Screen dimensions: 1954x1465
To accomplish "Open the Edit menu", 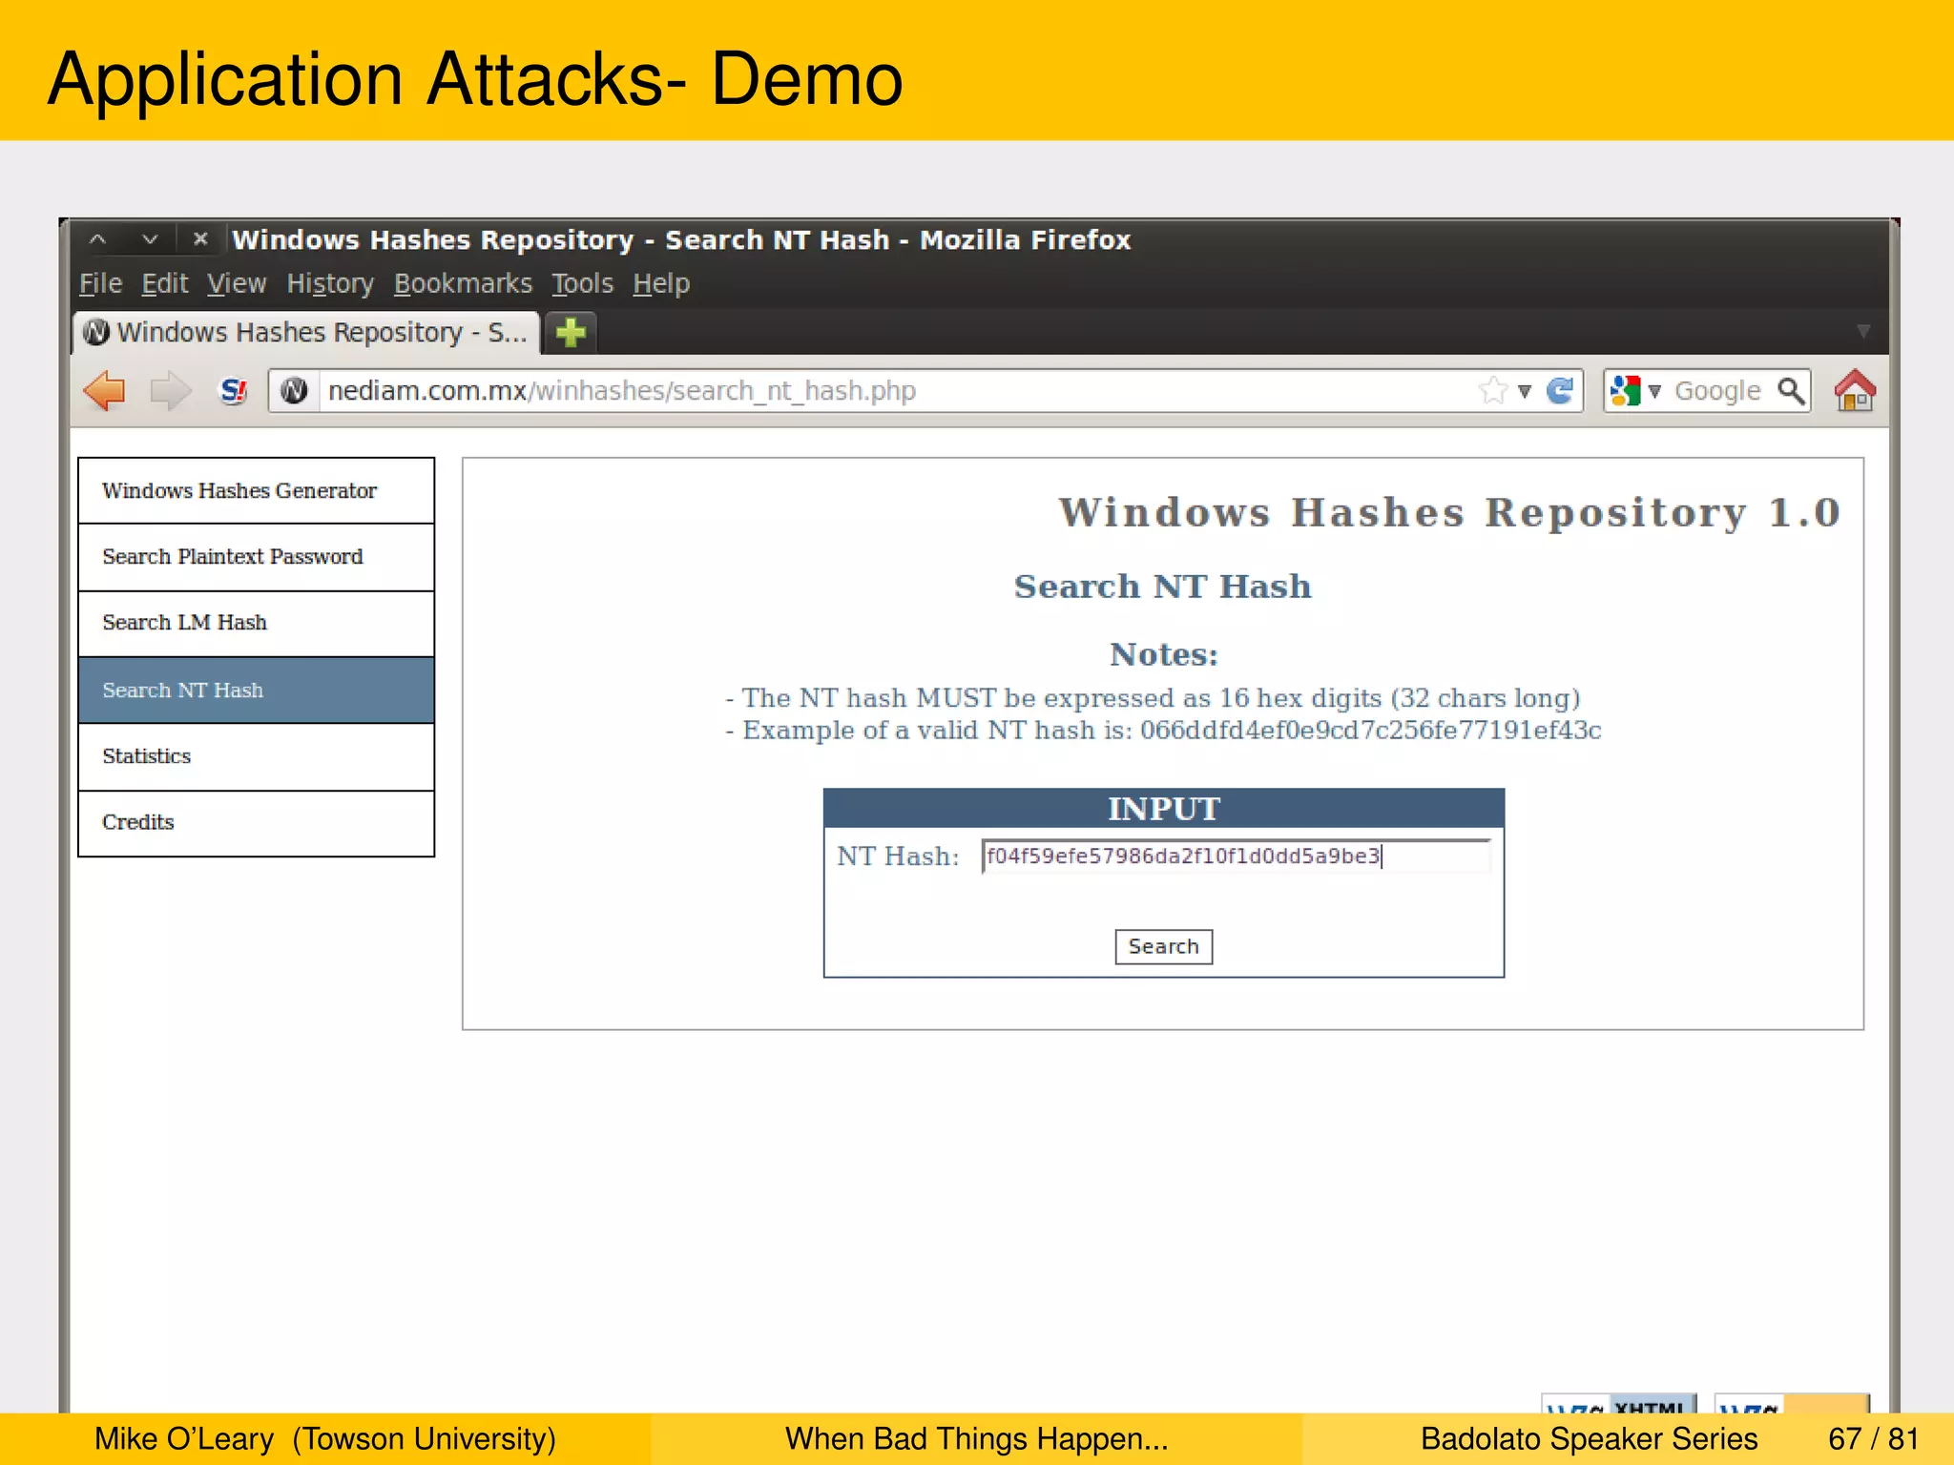I will tap(165, 284).
